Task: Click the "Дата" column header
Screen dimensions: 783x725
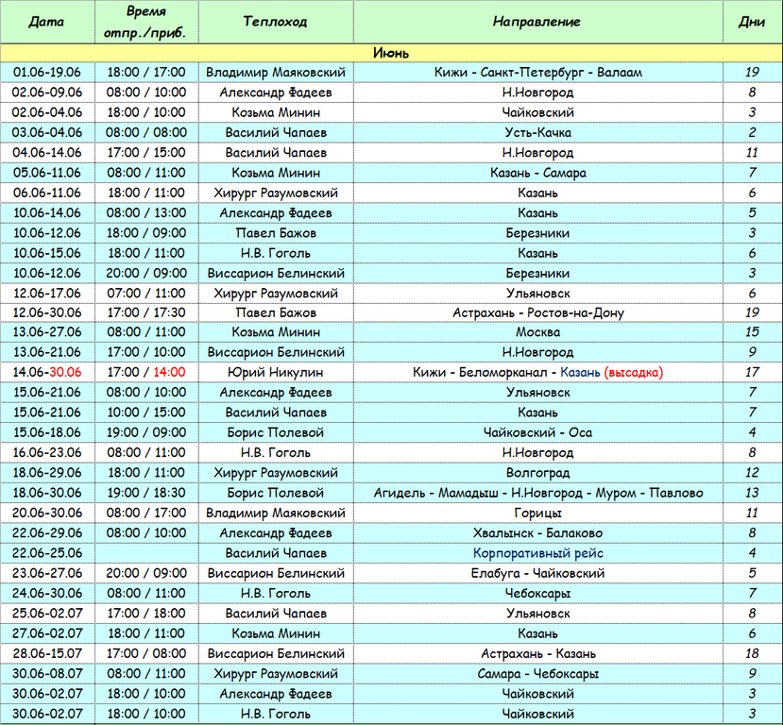Action: pos(47,22)
